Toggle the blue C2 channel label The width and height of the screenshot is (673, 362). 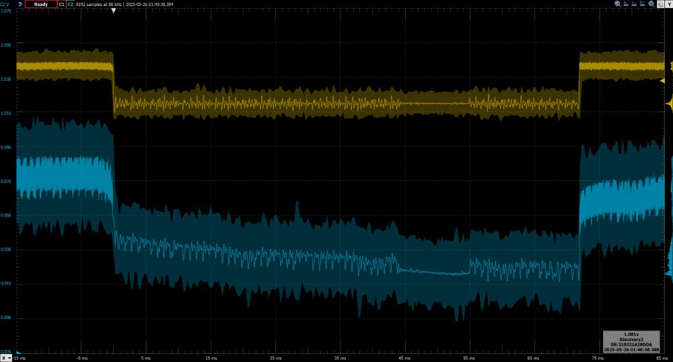70,4
